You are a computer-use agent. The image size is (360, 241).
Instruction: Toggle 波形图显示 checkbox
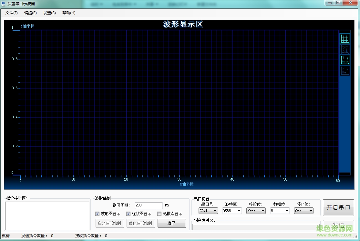98,214
